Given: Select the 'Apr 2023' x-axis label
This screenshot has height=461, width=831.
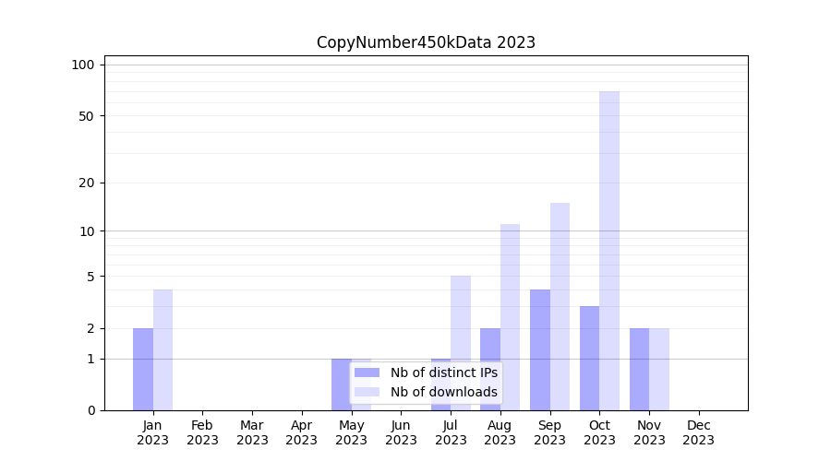Looking at the screenshot, I should 302,432.
